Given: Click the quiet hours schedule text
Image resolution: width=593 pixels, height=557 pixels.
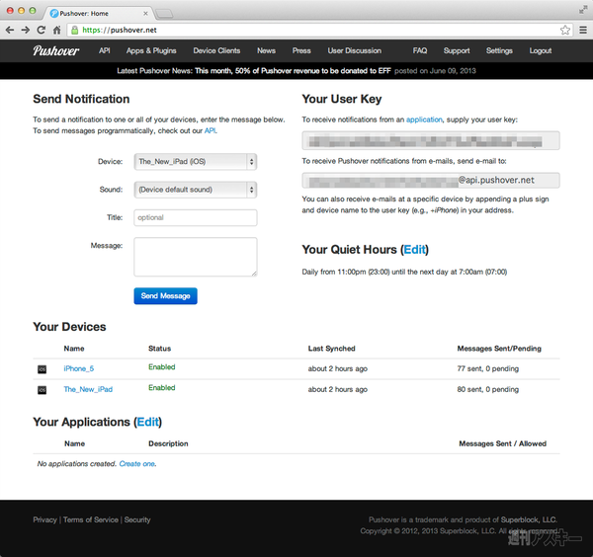Looking at the screenshot, I should (x=404, y=272).
